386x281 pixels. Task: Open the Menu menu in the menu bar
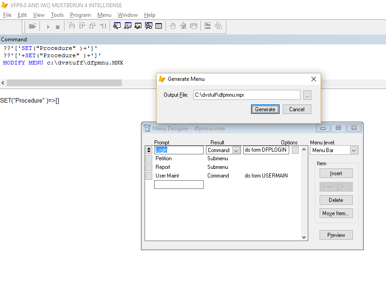(x=104, y=15)
